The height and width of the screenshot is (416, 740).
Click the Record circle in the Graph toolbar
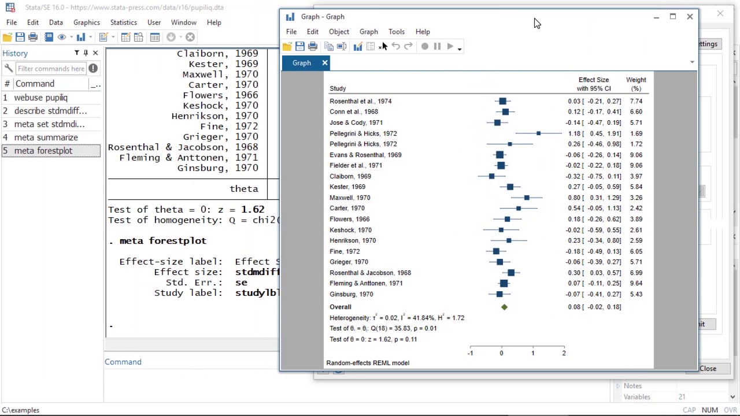click(x=425, y=47)
